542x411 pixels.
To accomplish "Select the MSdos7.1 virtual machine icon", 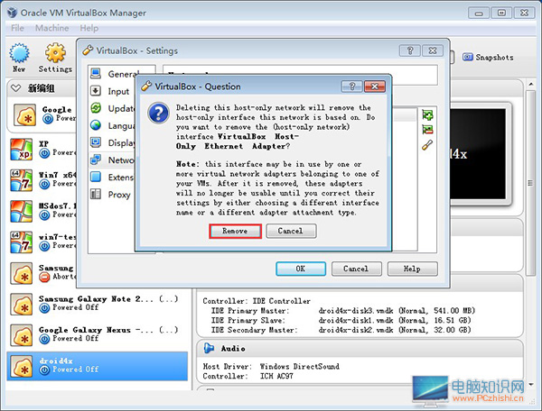I will coord(21,211).
